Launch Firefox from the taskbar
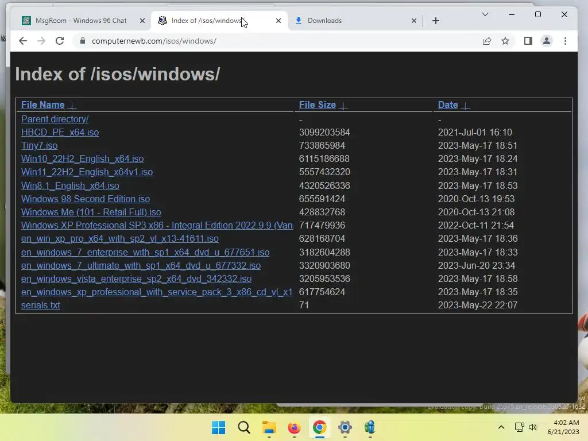Image resolution: width=588 pixels, height=441 pixels. (294, 427)
